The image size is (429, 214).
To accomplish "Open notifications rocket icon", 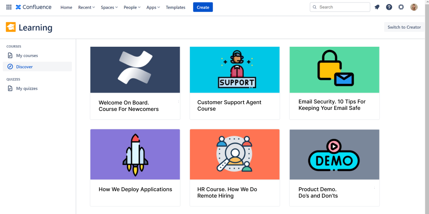I will tap(377, 7).
